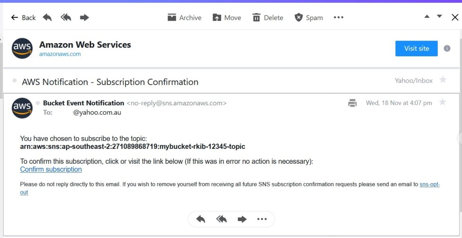Star the subject line conversation
The width and height of the screenshot is (462, 238).
pyautogui.click(x=443, y=80)
